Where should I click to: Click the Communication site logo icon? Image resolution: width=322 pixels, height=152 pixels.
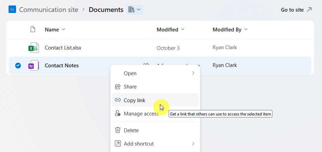coord(12,10)
